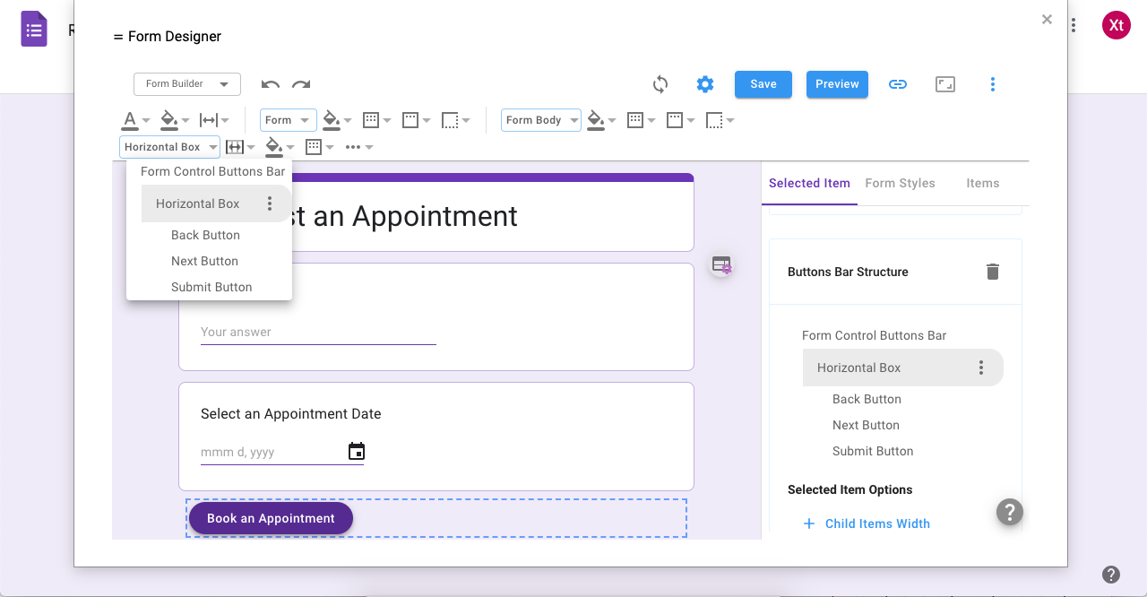This screenshot has width=1147, height=597.
Task: Click the Form Designer menu title
Action: pyautogui.click(x=167, y=37)
